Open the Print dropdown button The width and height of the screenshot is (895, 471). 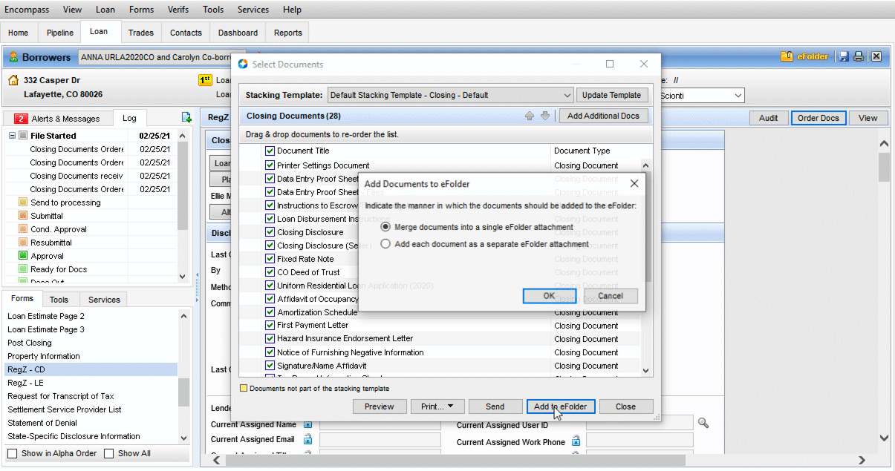[437, 406]
